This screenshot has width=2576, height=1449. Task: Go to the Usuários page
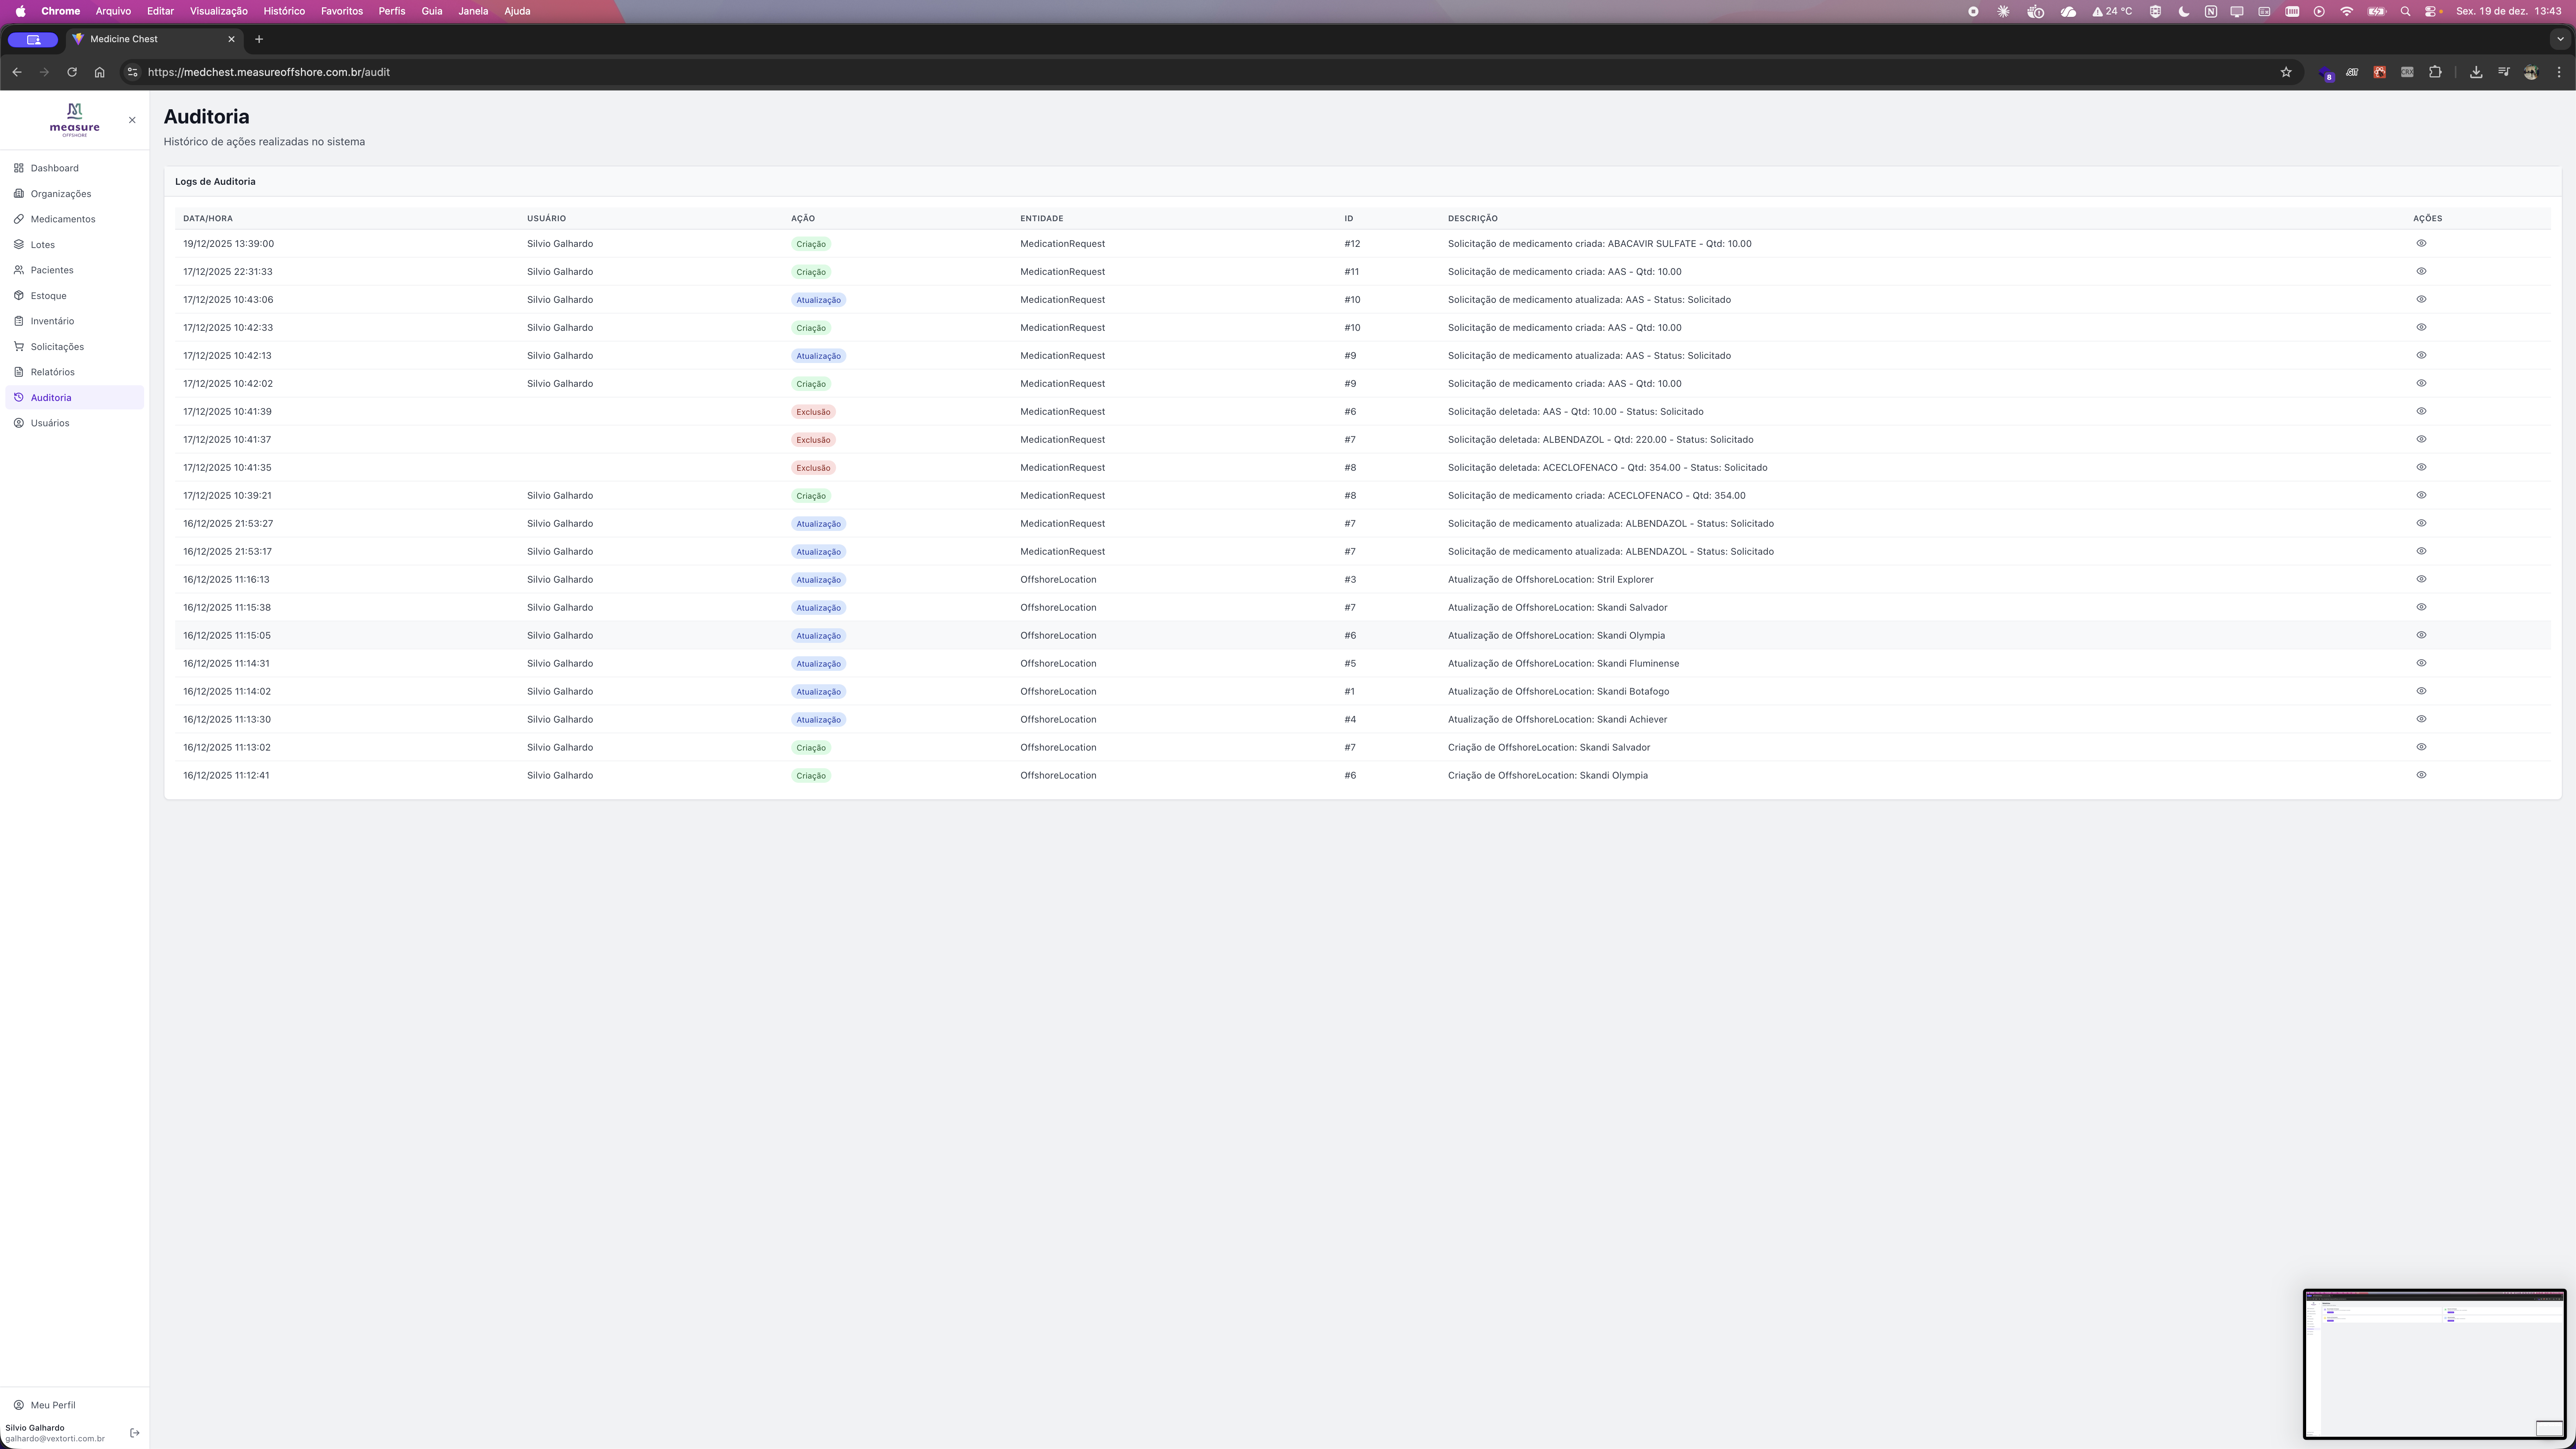49,423
